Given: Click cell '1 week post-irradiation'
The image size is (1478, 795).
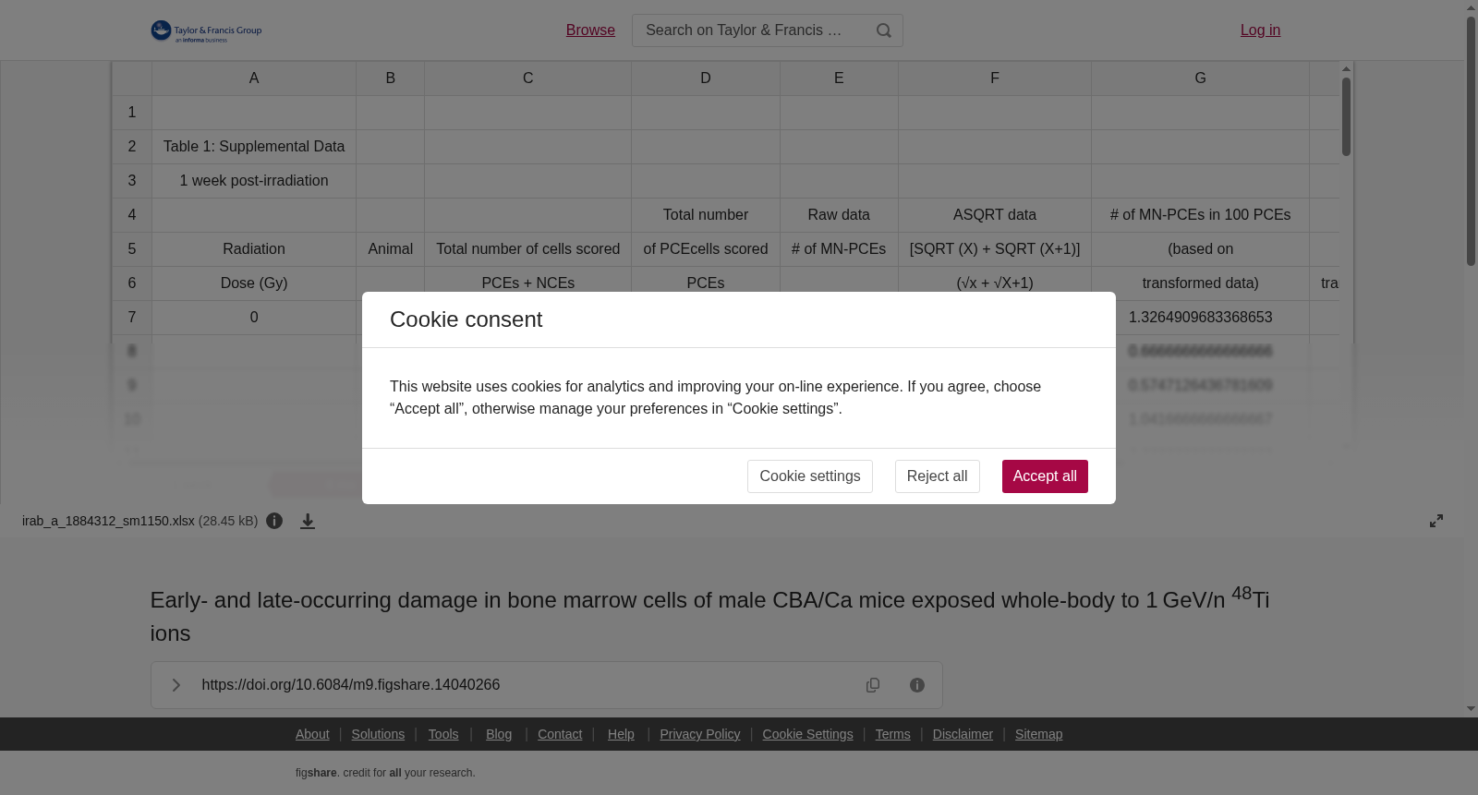Looking at the screenshot, I should (x=254, y=181).
